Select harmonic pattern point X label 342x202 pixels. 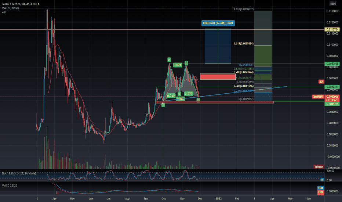[163, 105]
